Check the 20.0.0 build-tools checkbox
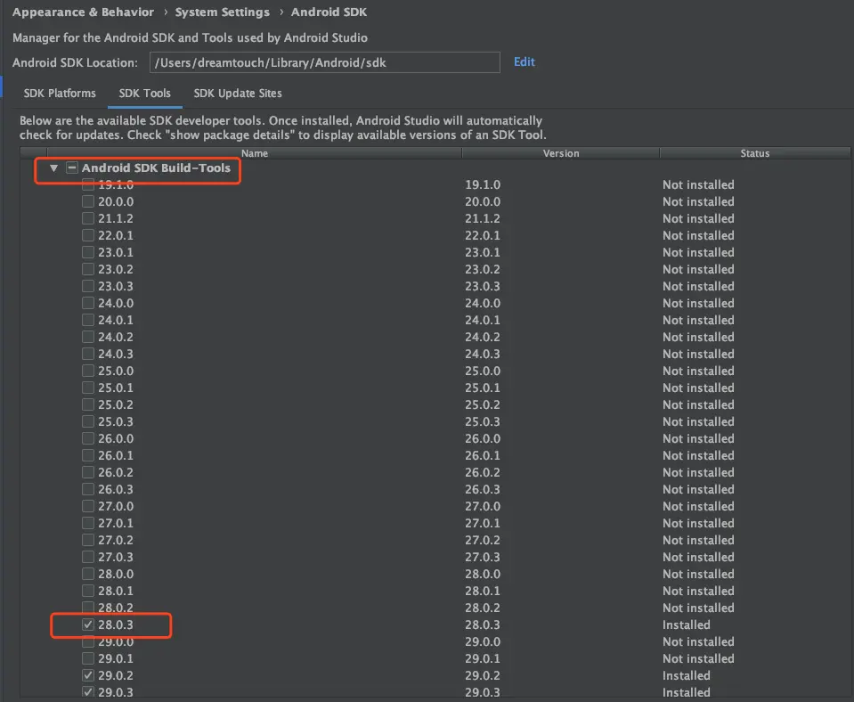The height and width of the screenshot is (702, 854). coord(87,201)
